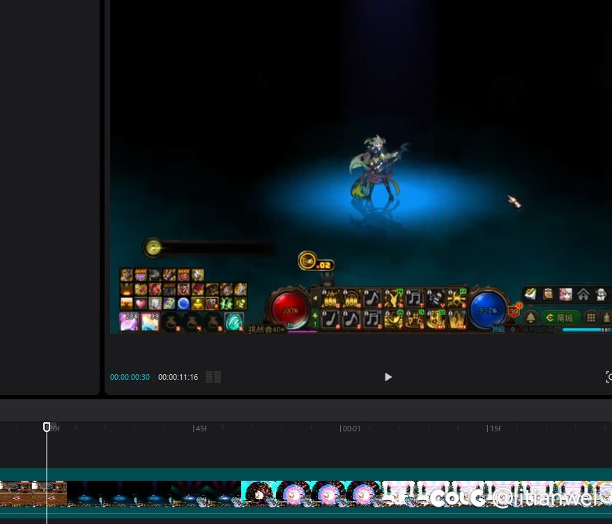Image resolution: width=612 pixels, height=524 pixels.
Task: Select the video clip on the timeline
Action: 306,493
